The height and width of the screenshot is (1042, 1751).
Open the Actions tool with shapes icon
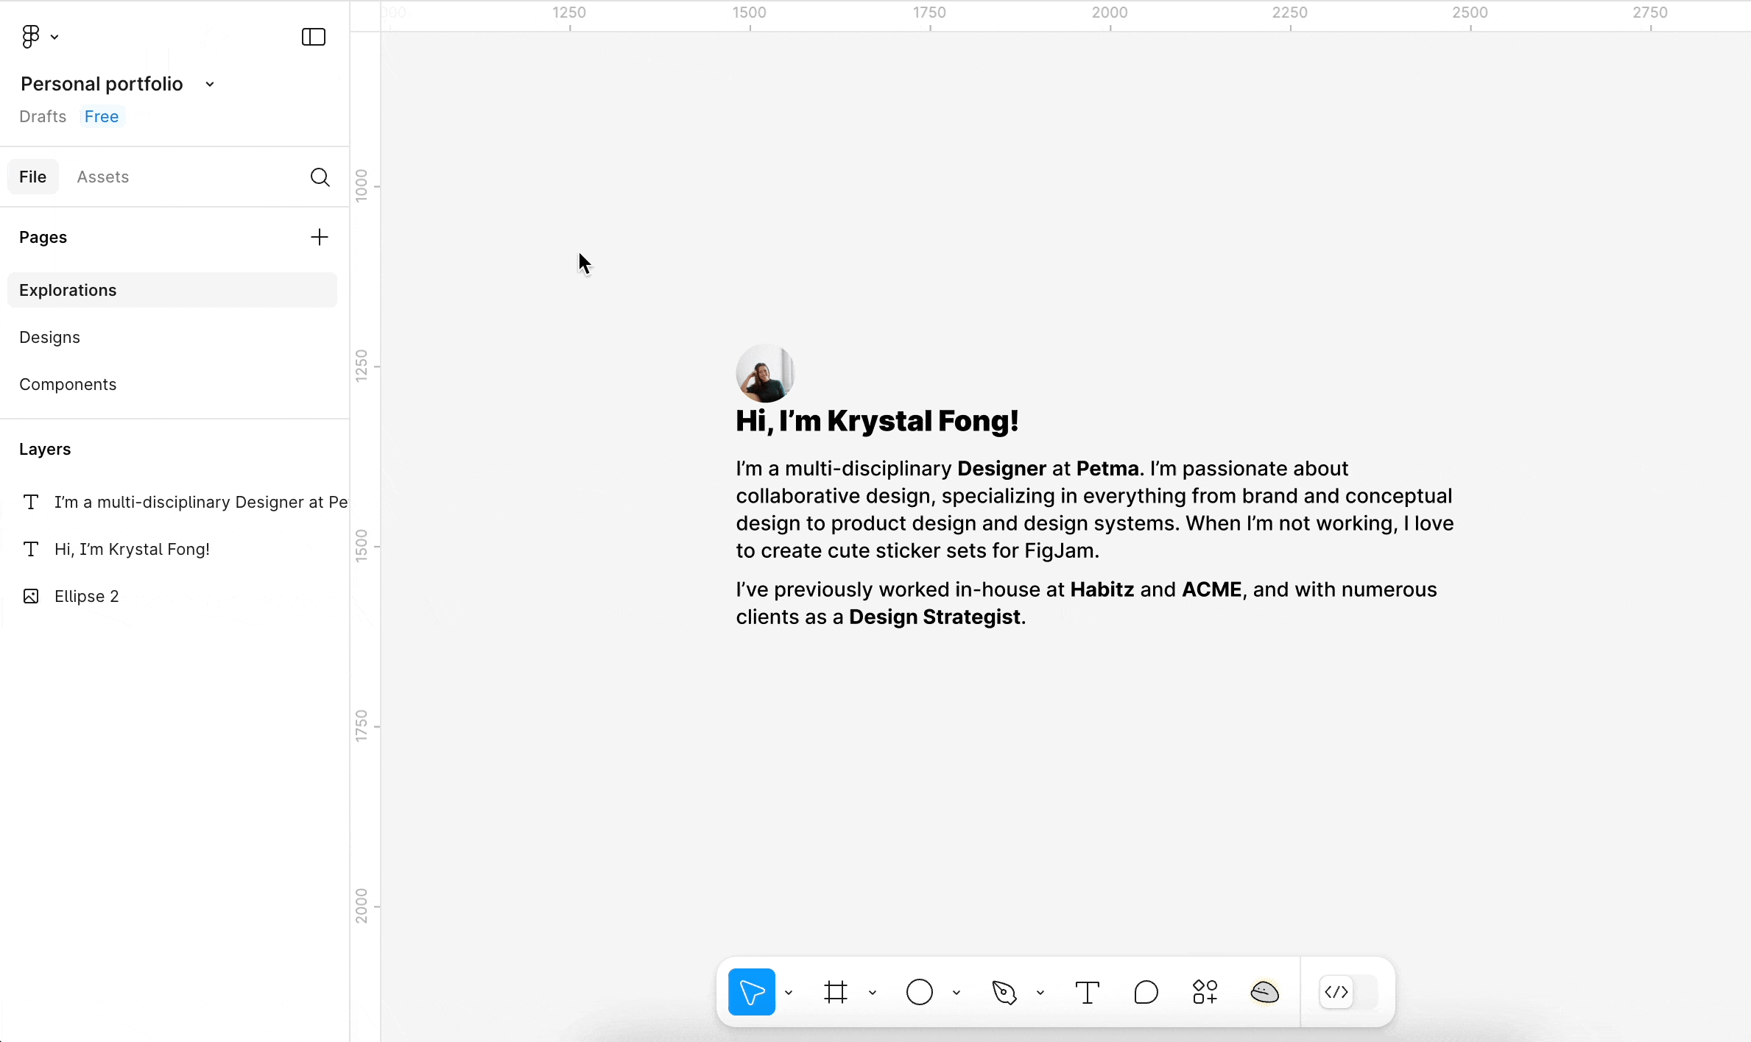[1205, 992]
